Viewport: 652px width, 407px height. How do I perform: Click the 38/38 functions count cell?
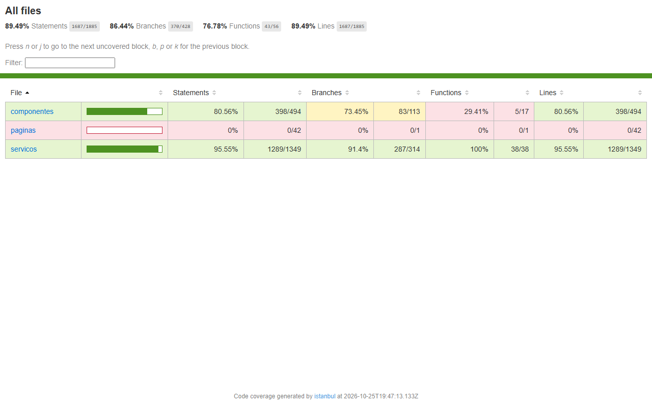tap(514, 149)
